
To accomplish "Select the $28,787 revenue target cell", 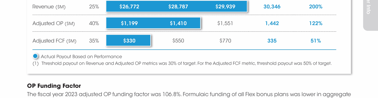I will tap(178, 7).
